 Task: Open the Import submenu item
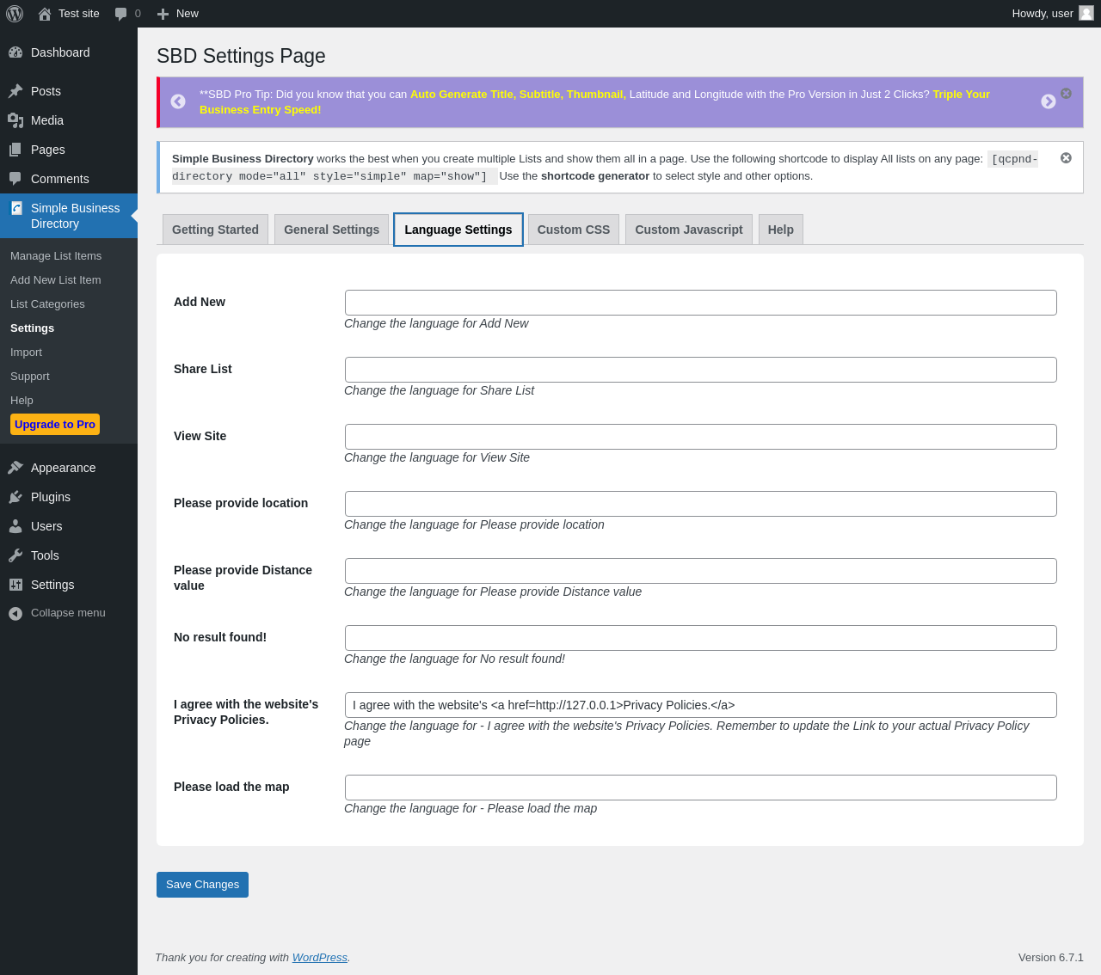pyautogui.click(x=26, y=353)
